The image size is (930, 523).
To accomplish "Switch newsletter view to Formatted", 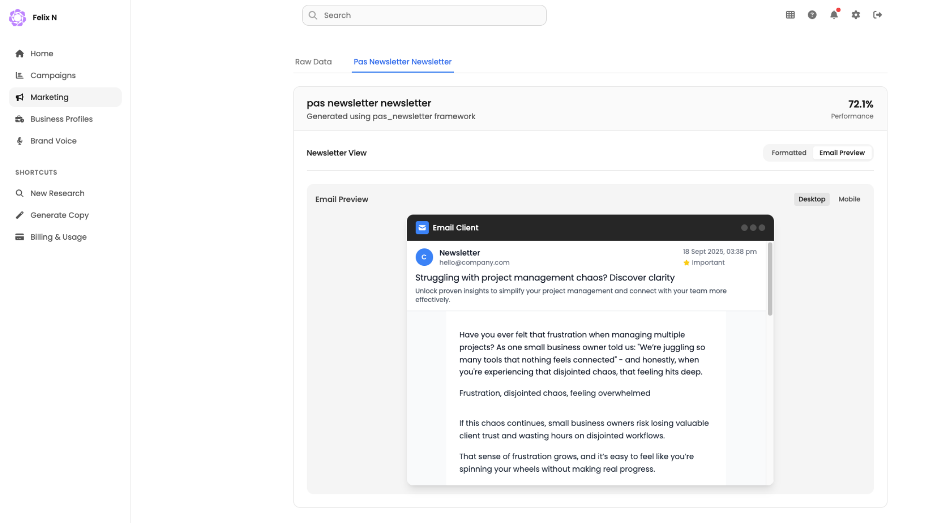I will [789, 153].
